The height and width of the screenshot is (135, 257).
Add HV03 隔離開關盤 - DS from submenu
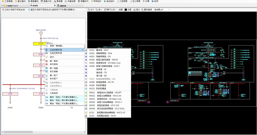pyautogui.click(x=108, y=57)
